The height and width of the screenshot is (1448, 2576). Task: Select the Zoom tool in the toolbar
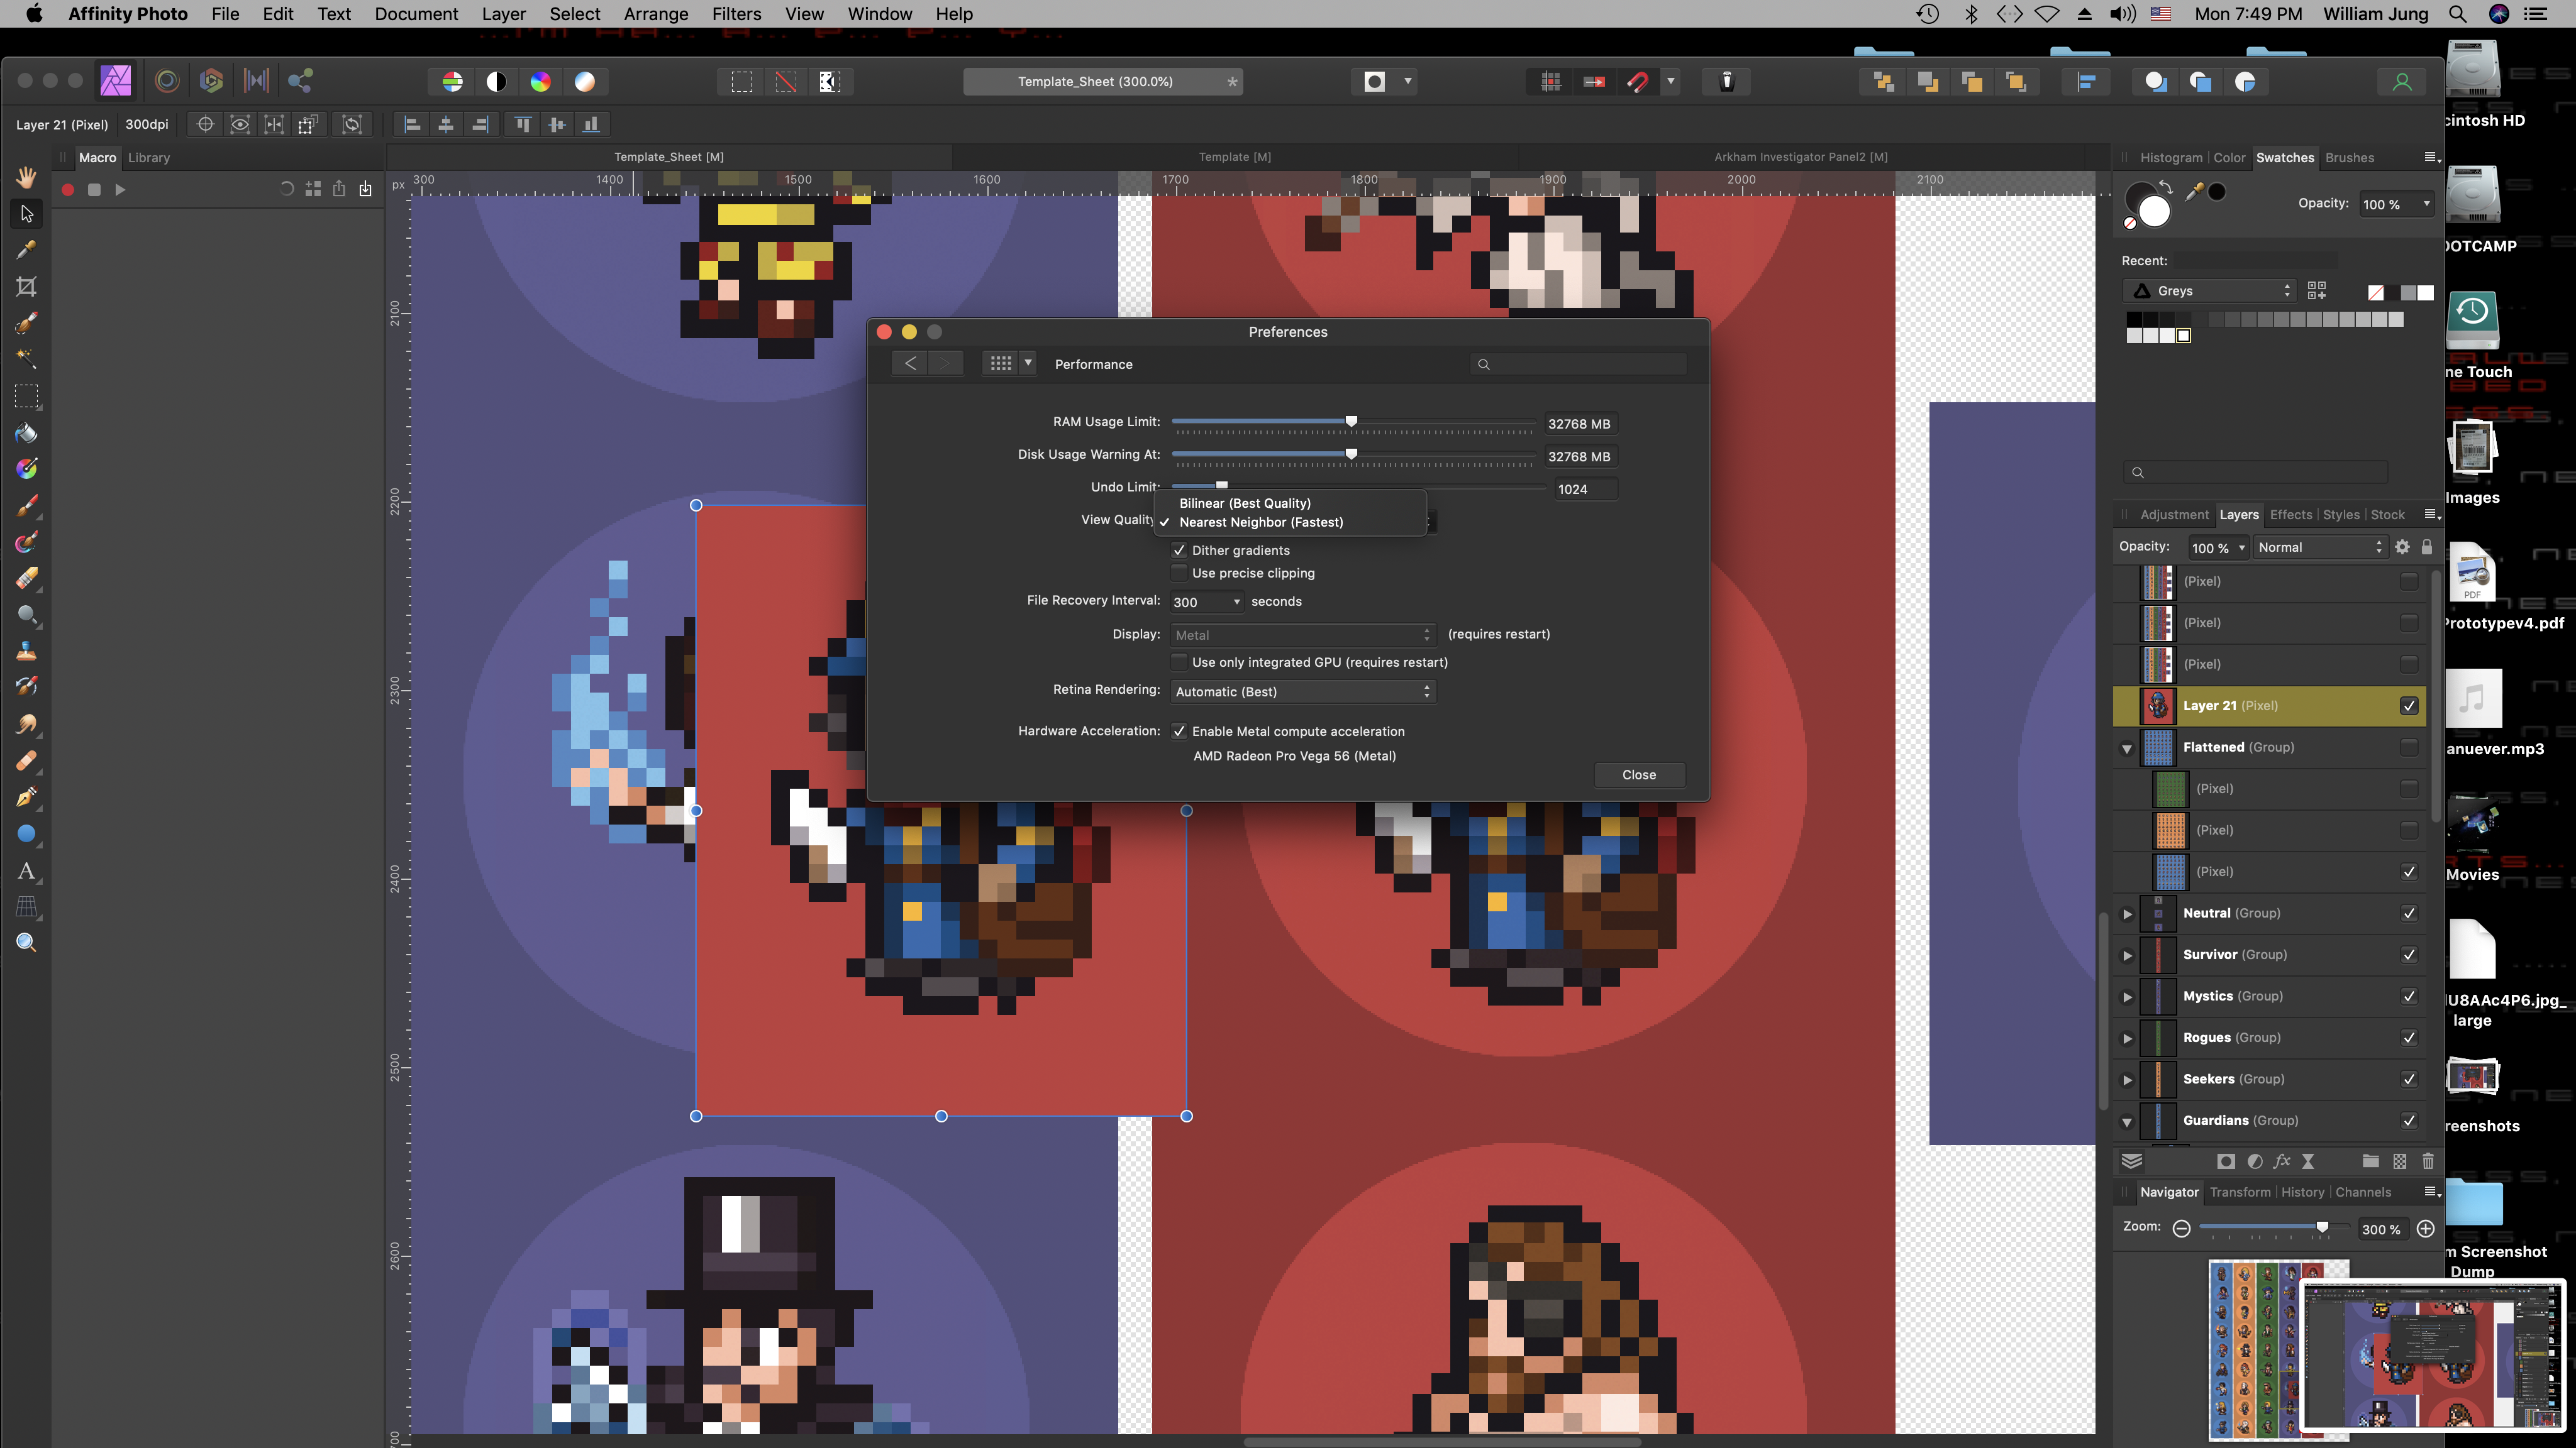pos(26,942)
